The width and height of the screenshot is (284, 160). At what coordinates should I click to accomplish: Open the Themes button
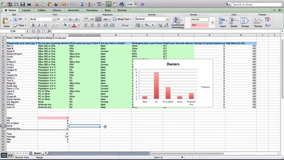[257, 22]
